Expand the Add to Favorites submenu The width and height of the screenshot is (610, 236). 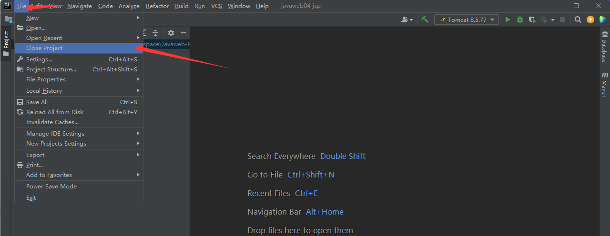(79, 175)
